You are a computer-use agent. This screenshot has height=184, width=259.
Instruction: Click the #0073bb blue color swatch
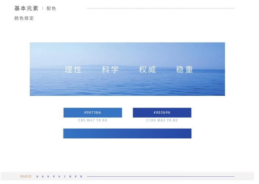pyautogui.click(x=93, y=112)
